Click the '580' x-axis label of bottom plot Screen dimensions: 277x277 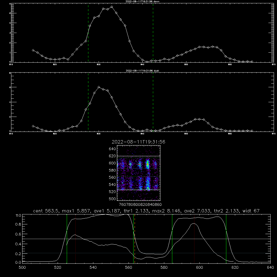click(x=164, y=268)
